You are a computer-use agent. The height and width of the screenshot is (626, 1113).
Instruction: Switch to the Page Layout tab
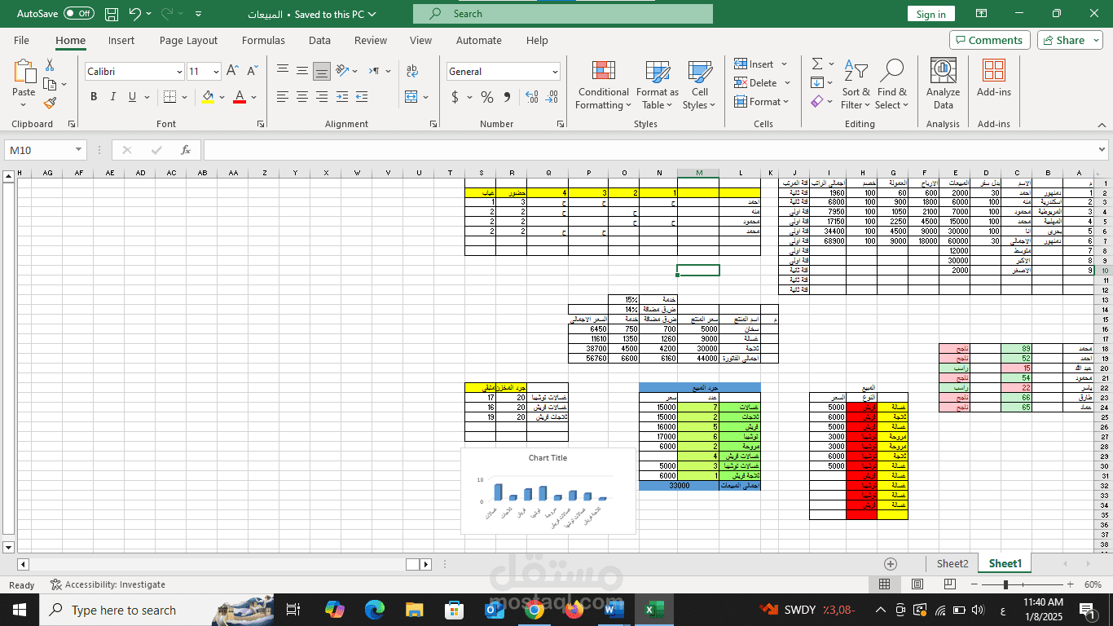(x=188, y=40)
